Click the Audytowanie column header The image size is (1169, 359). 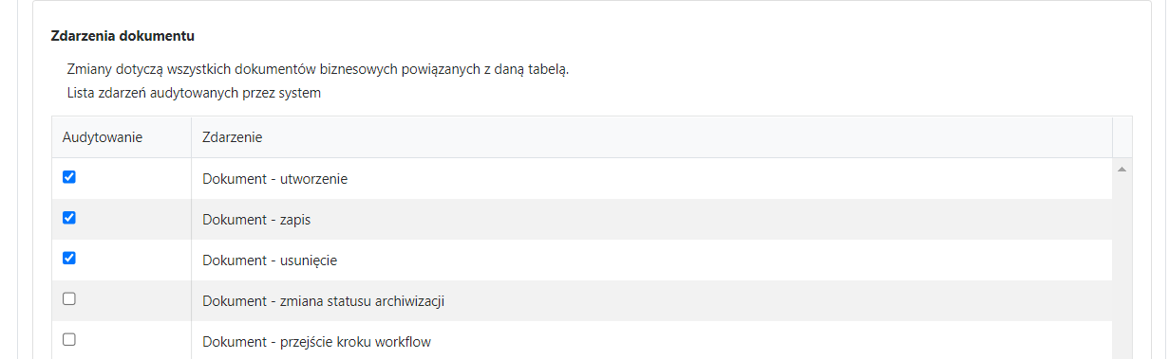tap(103, 137)
